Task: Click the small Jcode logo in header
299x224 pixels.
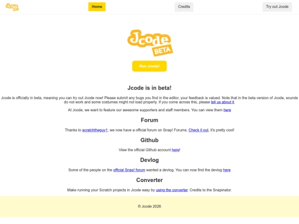Action: 12,7
